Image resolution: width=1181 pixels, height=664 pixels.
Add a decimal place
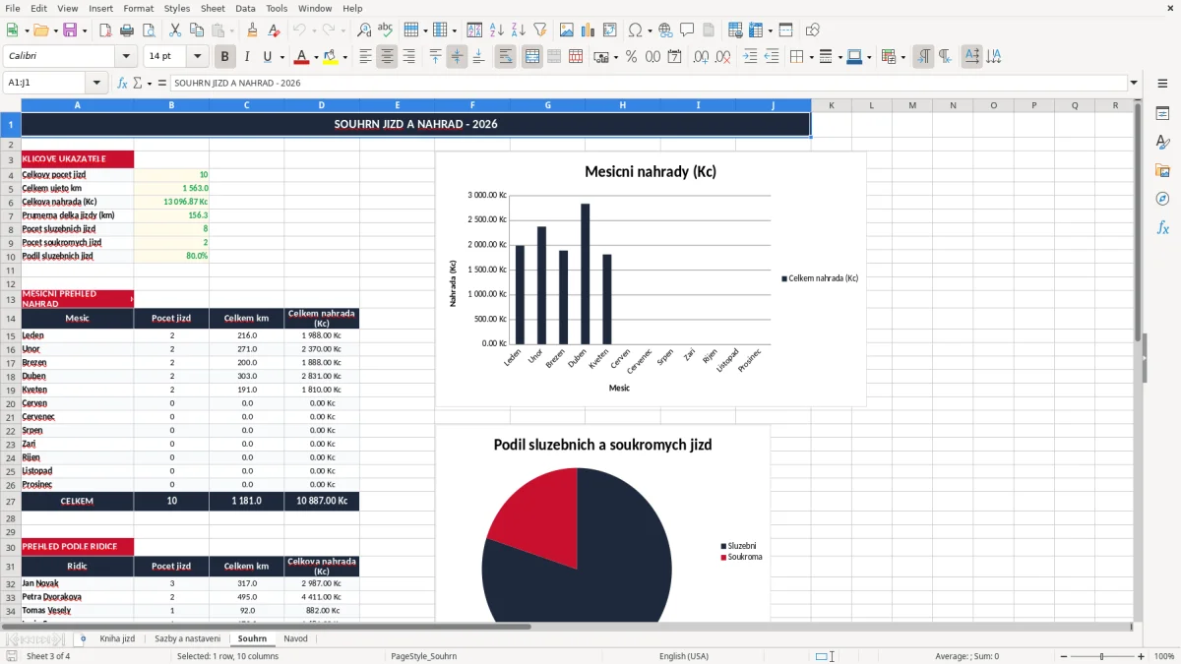tap(702, 57)
